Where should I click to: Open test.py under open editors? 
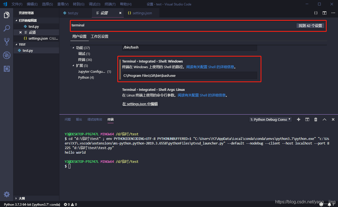pos(36,26)
